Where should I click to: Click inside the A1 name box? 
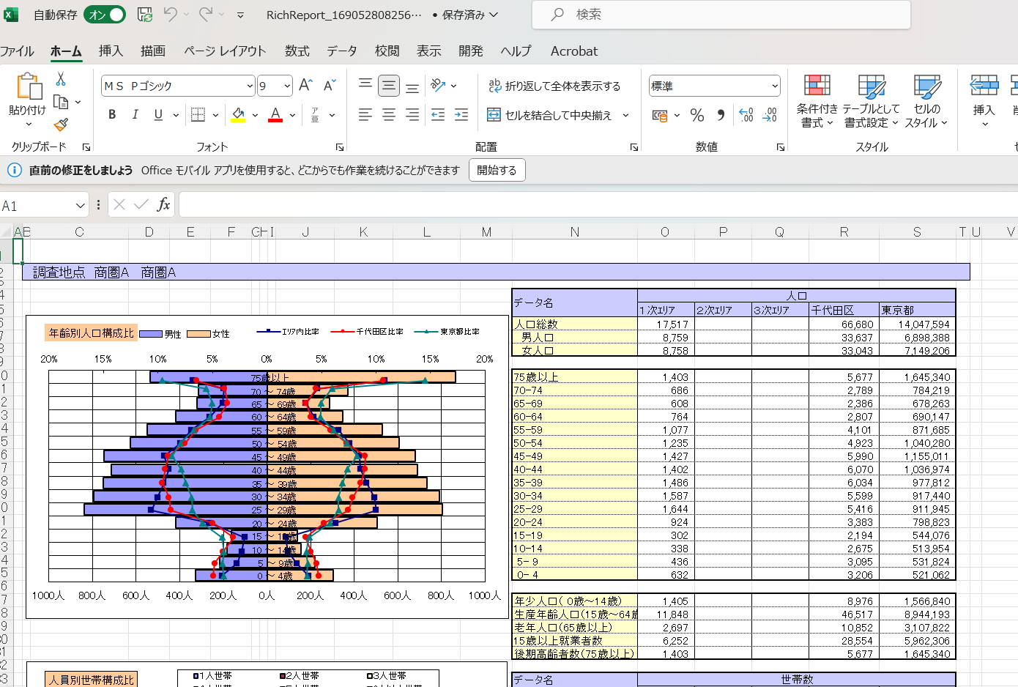(37, 204)
